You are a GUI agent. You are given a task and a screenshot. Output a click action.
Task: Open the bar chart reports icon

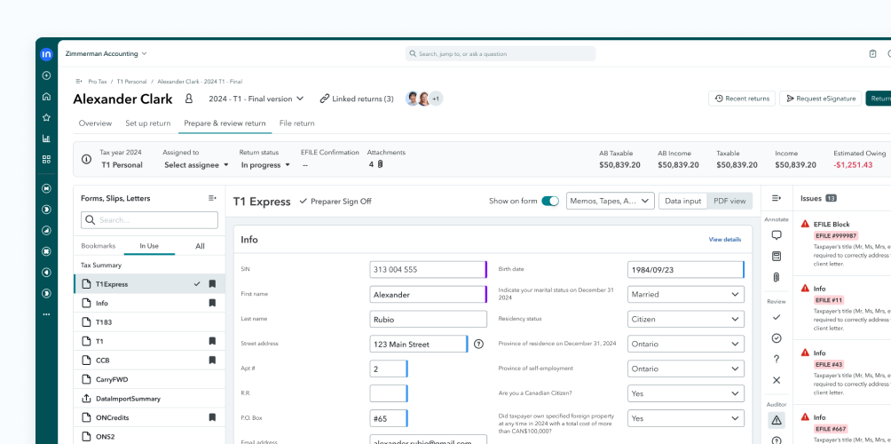coord(47,139)
